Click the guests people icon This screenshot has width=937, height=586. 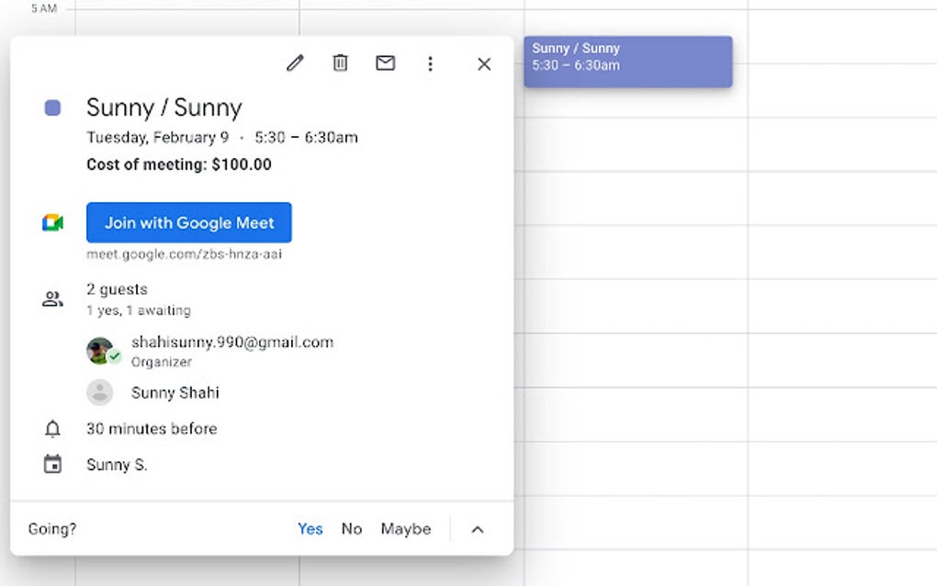(x=52, y=298)
